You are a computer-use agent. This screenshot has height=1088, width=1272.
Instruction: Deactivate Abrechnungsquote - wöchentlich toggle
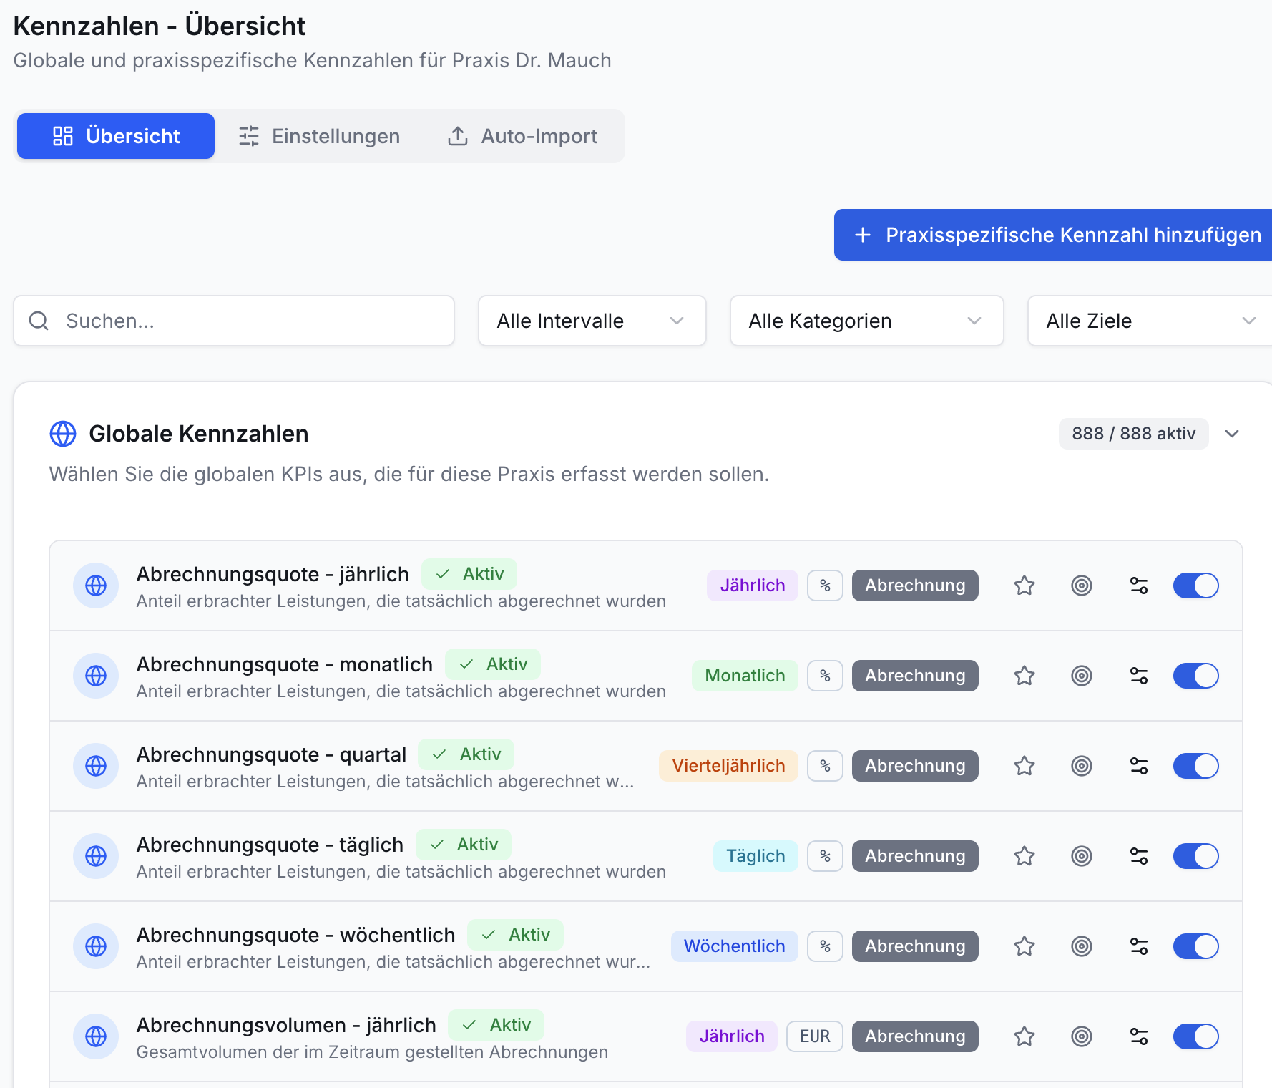tap(1196, 946)
